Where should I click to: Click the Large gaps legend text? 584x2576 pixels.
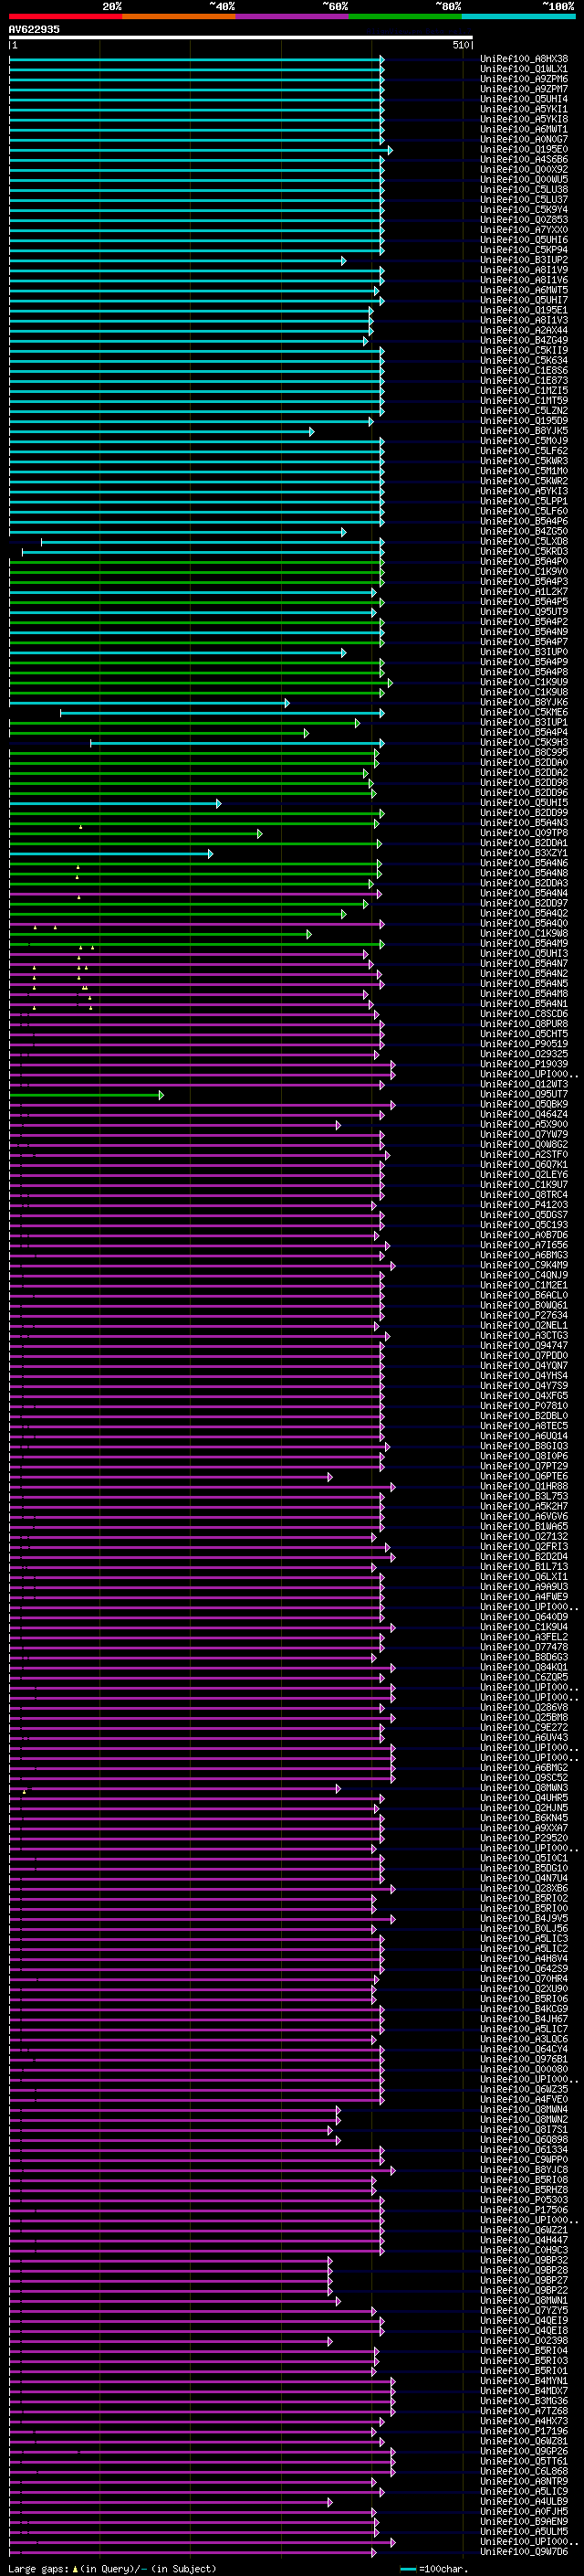coord(112,2568)
